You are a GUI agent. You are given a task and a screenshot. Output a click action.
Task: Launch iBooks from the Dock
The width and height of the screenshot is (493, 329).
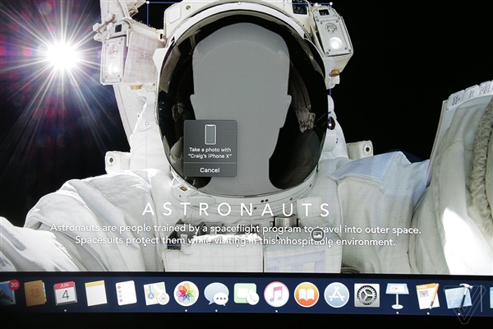[306, 294]
